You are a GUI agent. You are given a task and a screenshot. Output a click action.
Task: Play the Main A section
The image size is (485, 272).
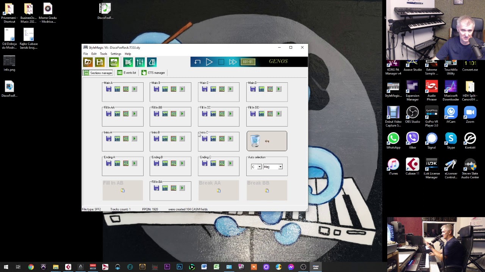tap(134, 89)
